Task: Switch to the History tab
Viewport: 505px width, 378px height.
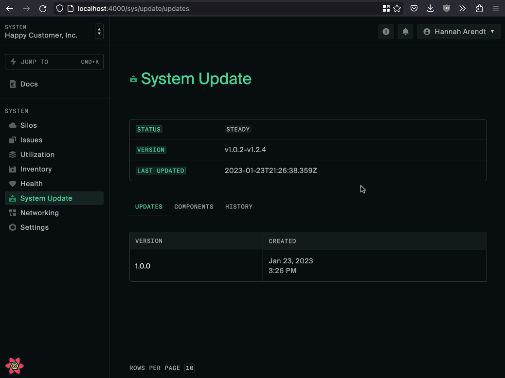Action: click(239, 207)
